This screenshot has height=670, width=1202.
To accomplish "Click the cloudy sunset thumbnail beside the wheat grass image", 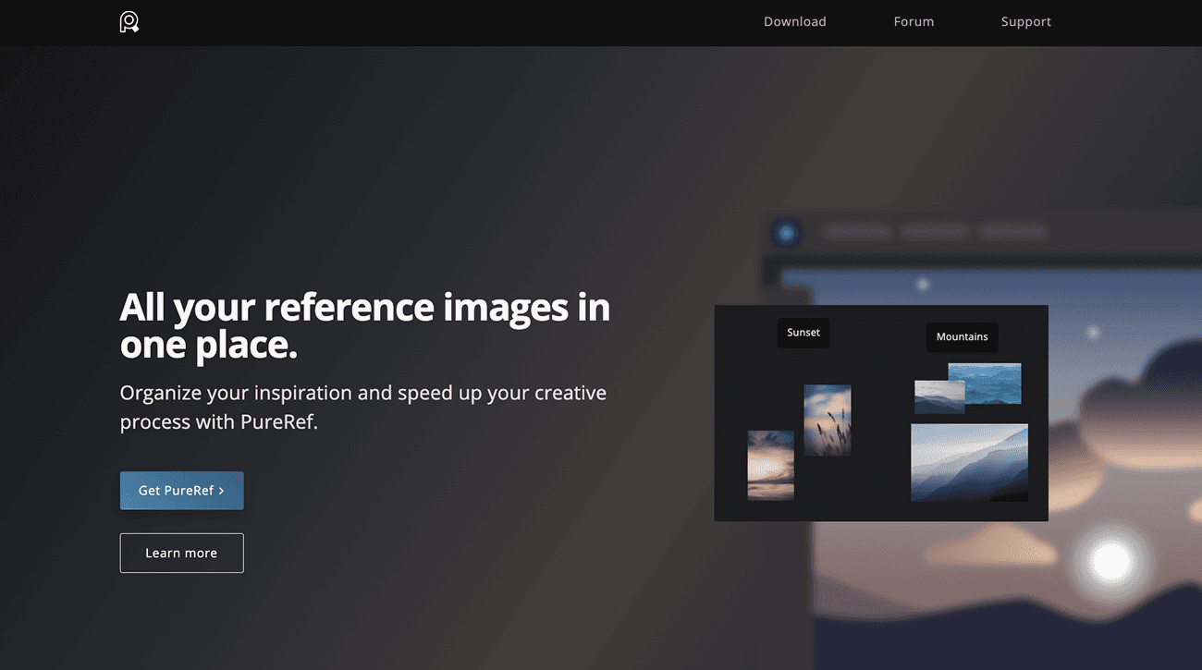I will [x=770, y=465].
